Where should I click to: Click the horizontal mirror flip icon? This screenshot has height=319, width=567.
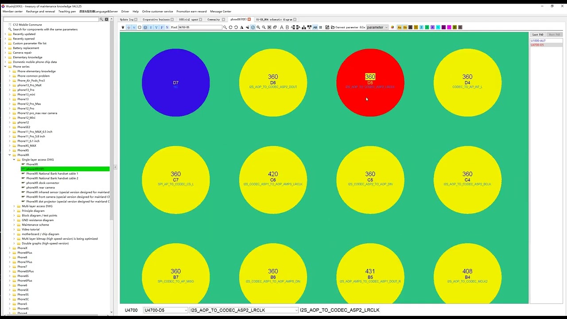(241, 27)
